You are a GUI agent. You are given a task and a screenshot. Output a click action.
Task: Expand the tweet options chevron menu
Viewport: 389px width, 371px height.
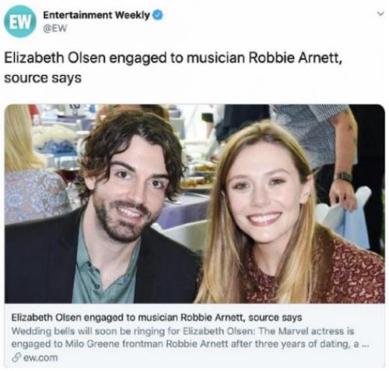(x=380, y=13)
